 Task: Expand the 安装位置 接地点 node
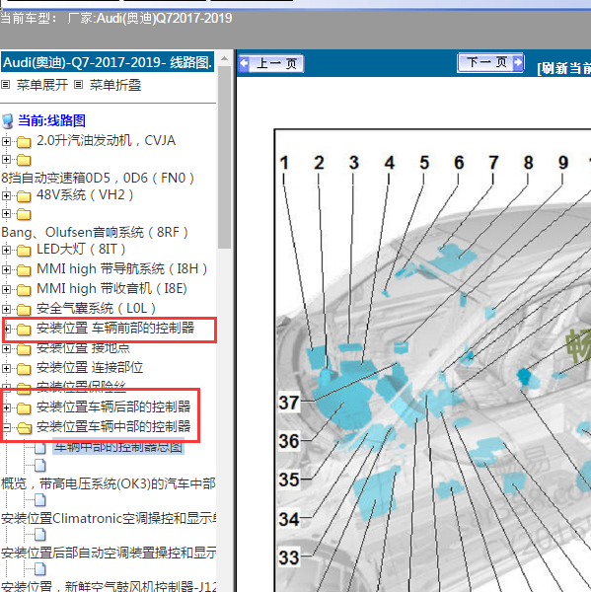[6, 348]
